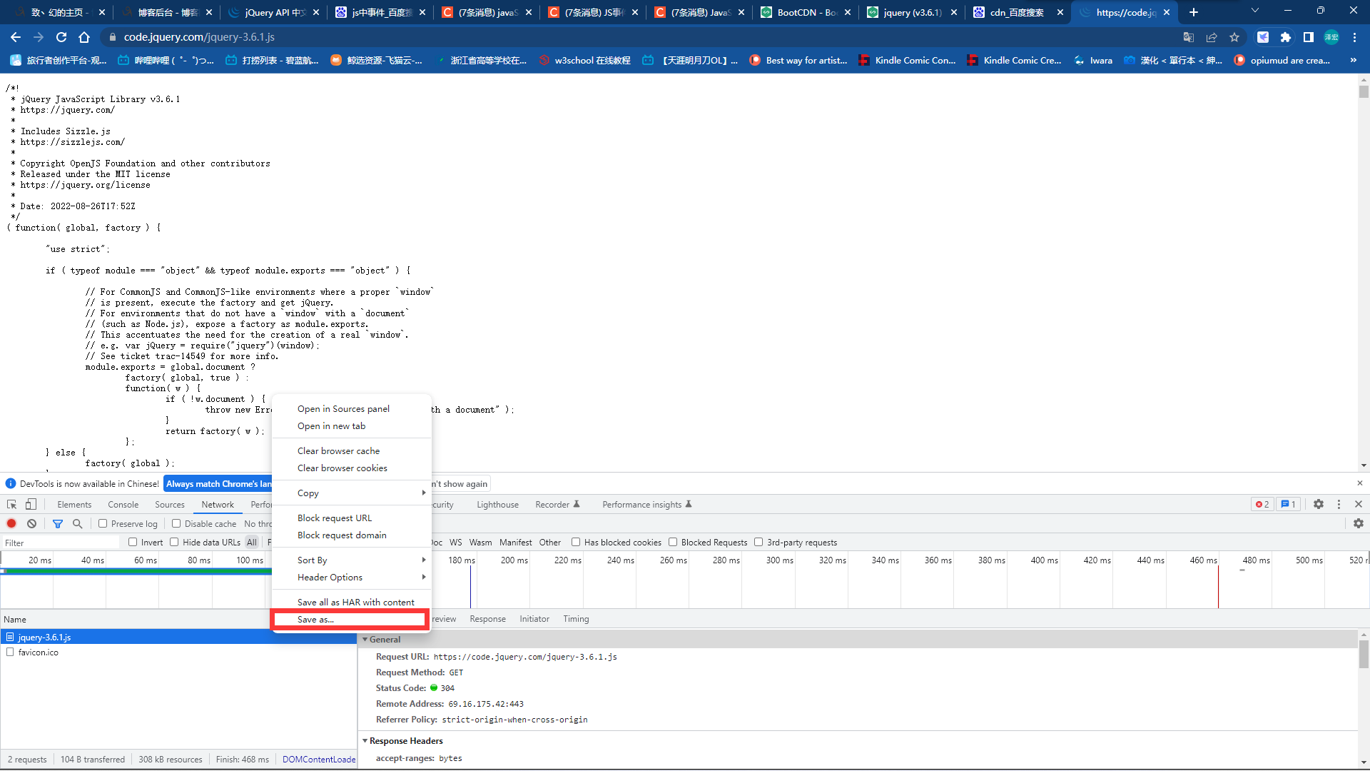1370x771 pixels.
Task: Click the Home icon in browser toolbar
Action: 84,37
